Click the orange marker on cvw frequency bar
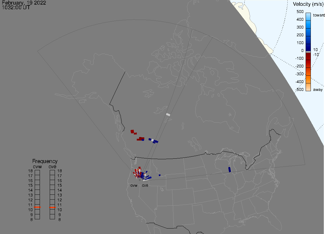This screenshot has height=234, width=325. coord(37,207)
